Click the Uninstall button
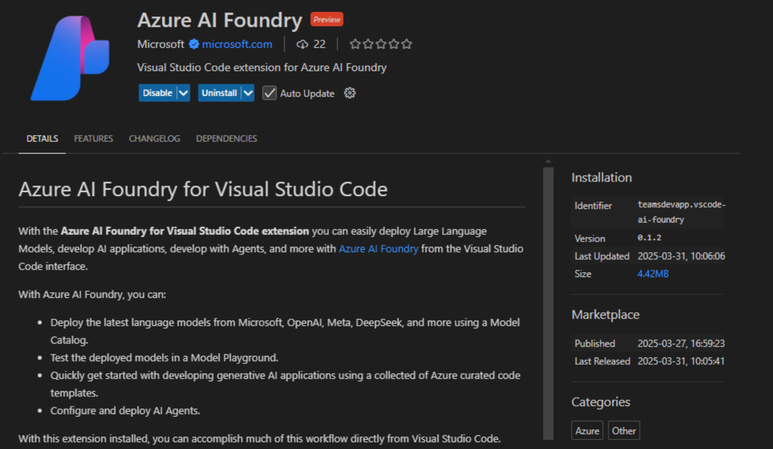Image resolution: width=773 pixels, height=449 pixels. [x=219, y=93]
